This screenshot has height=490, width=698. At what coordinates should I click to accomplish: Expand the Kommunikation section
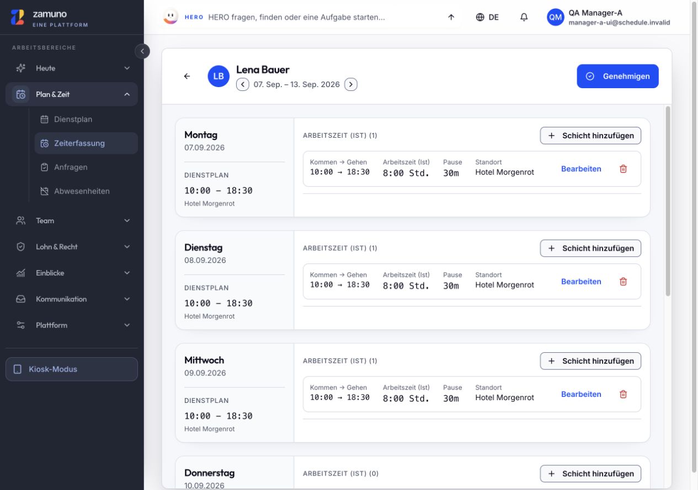coord(72,299)
